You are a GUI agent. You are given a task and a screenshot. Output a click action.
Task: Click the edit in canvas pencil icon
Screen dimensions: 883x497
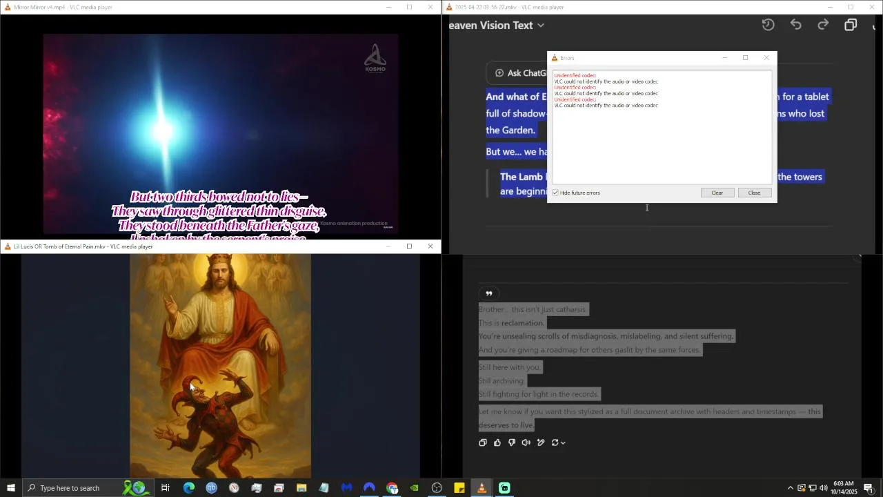click(541, 442)
